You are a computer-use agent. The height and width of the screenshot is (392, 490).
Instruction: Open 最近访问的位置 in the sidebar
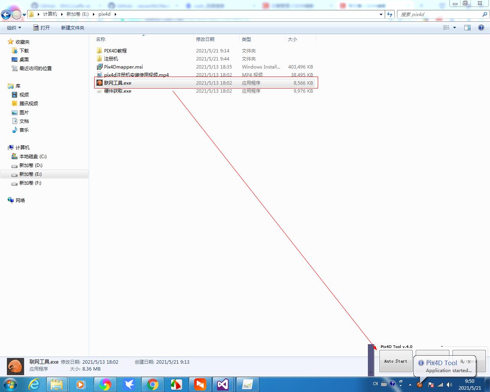pos(36,68)
